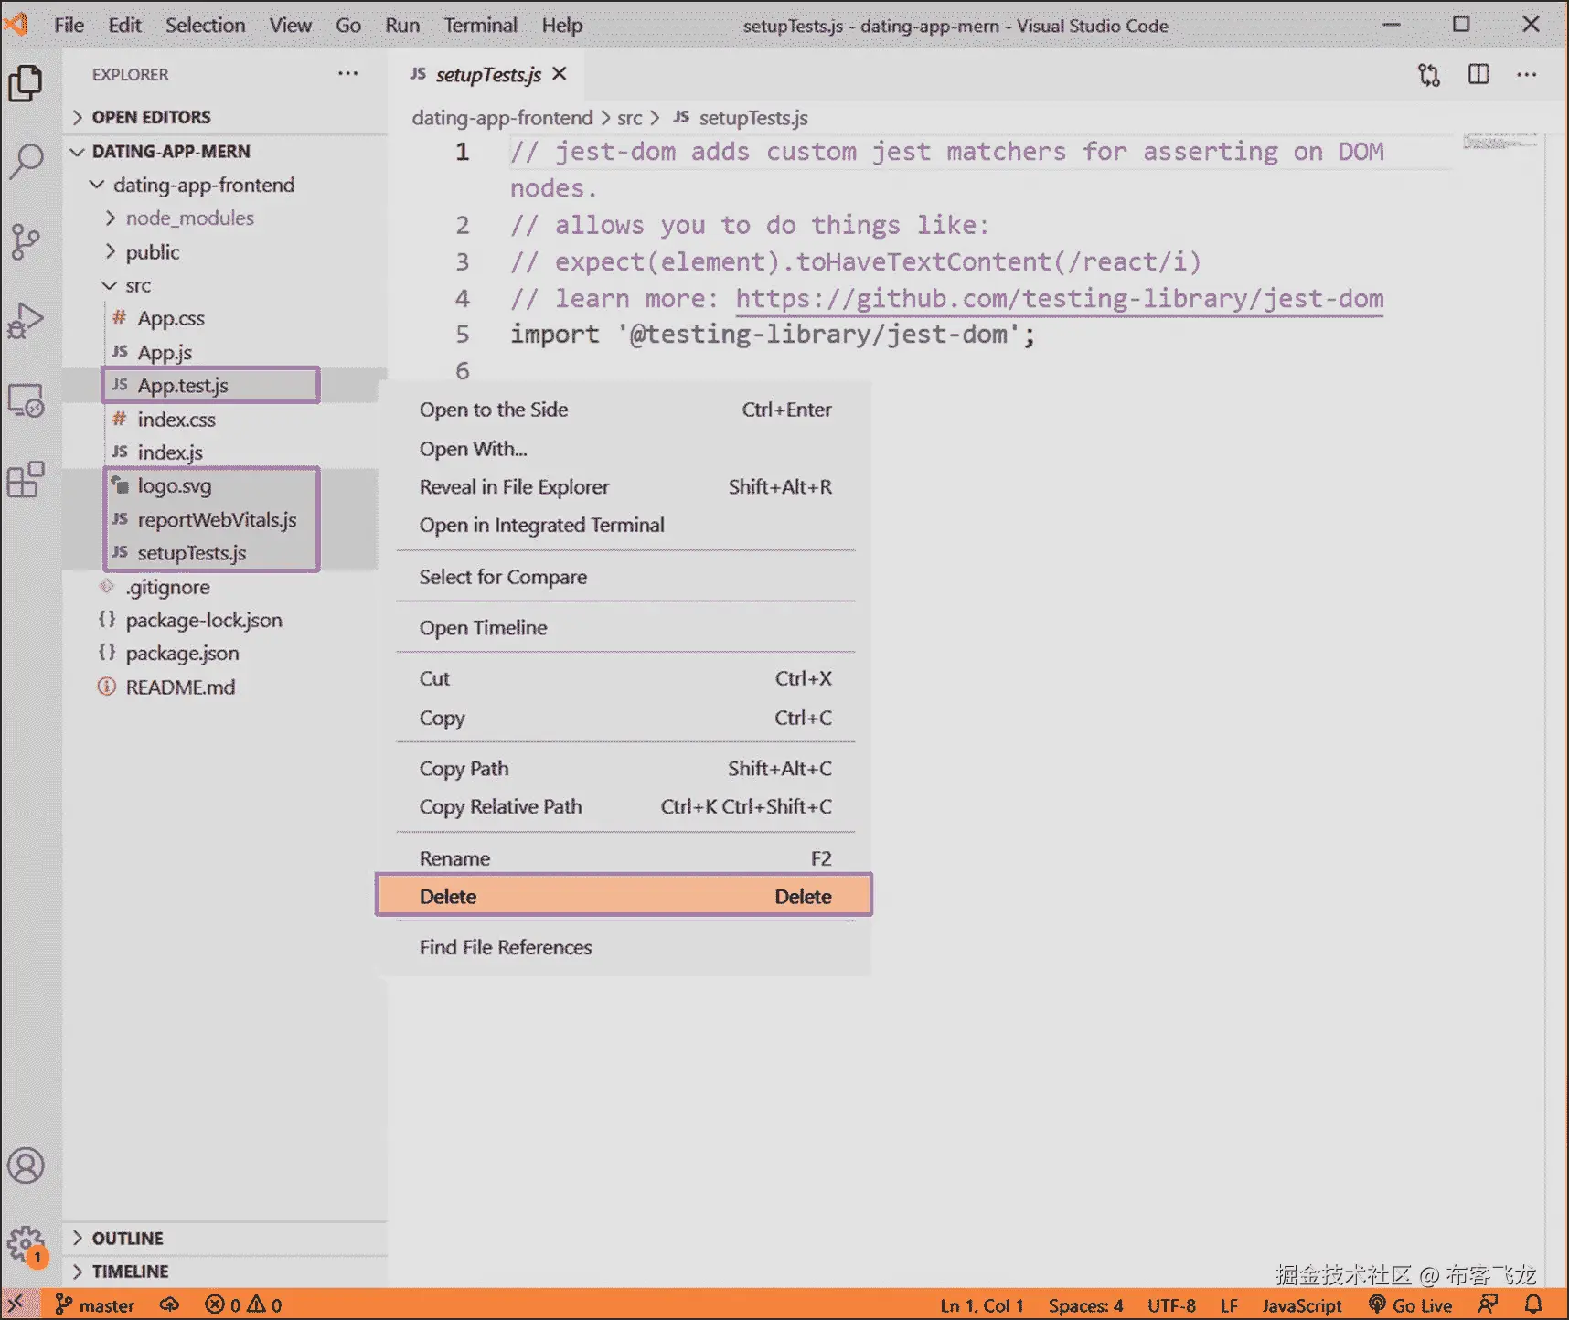
Task: Open the Edit menu
Action: 124,25
